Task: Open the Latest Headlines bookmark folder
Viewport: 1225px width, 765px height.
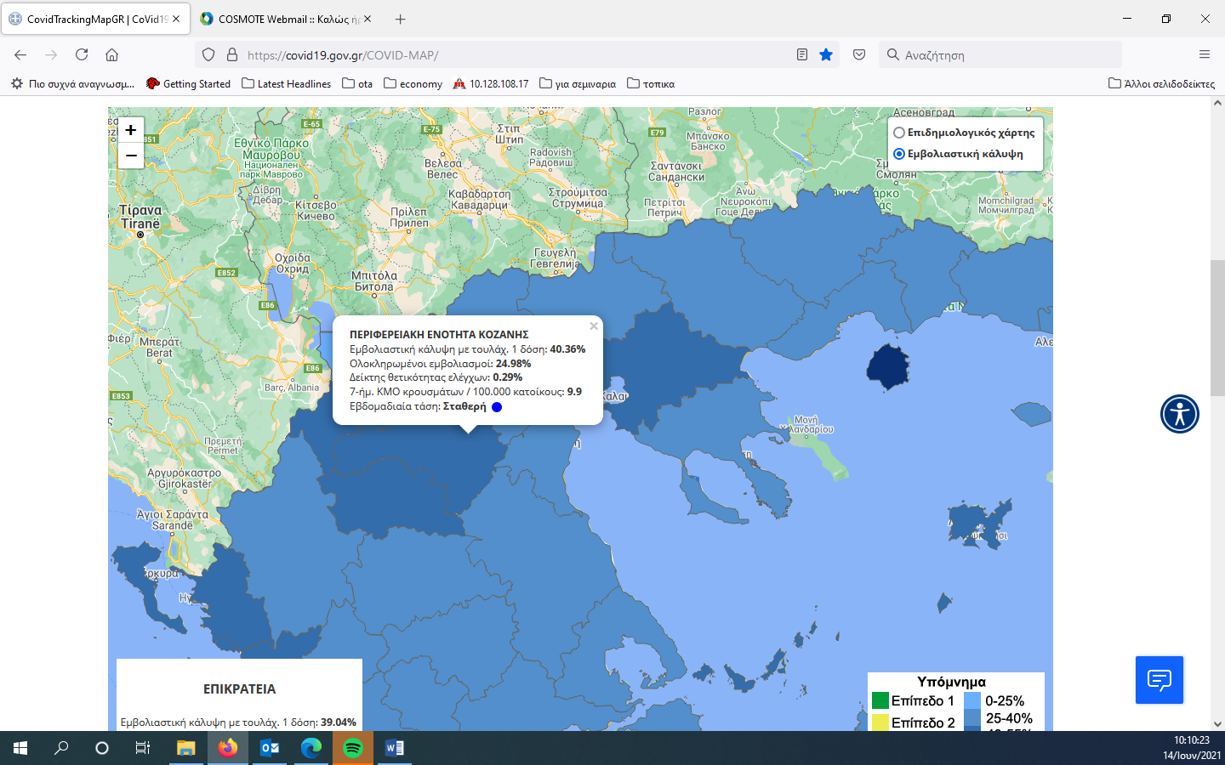Action: [x=286, y=83]
